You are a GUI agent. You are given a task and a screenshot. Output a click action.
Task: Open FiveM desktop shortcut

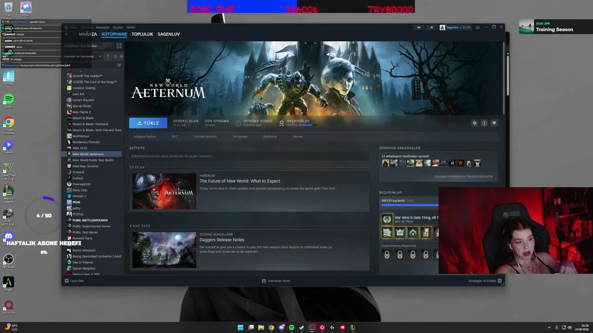[8, 284]
